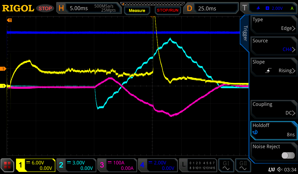Click the speaker sound icon
The image size is (298, 174).
point(280,169)
